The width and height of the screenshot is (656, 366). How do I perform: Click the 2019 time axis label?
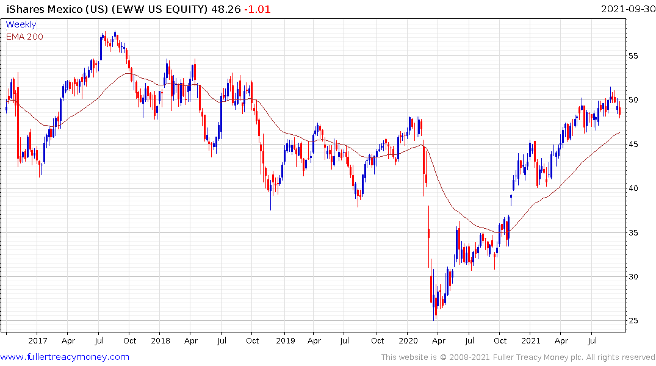tap(286, 340)
